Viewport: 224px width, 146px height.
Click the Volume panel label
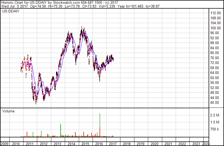tap(8, 111)
